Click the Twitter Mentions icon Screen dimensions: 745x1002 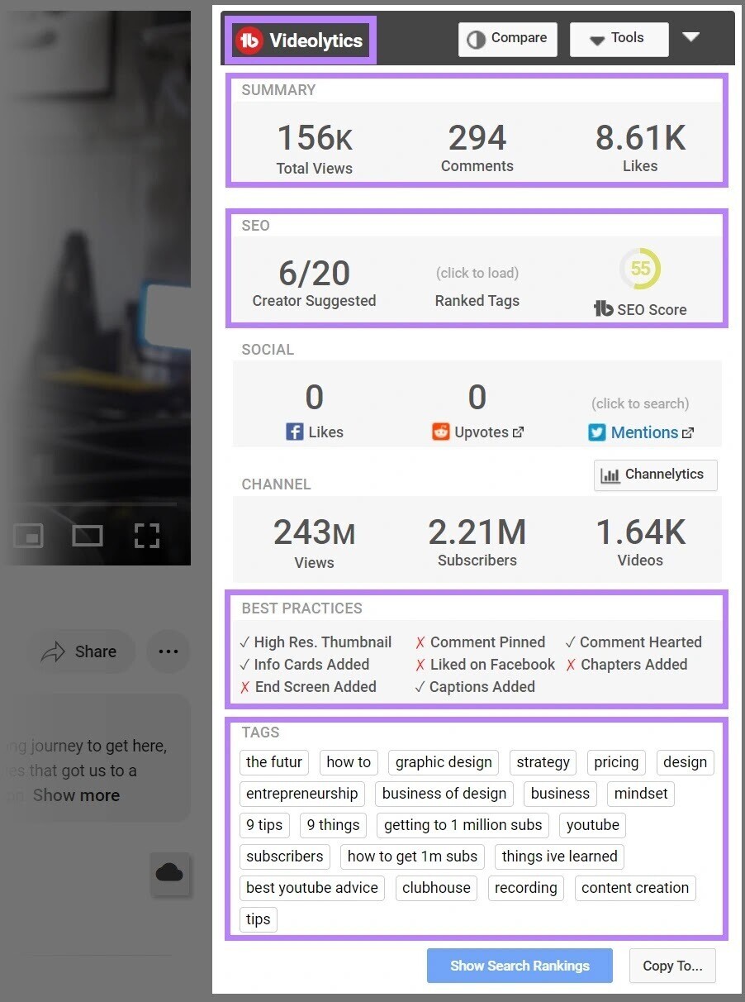coord(596,432)
